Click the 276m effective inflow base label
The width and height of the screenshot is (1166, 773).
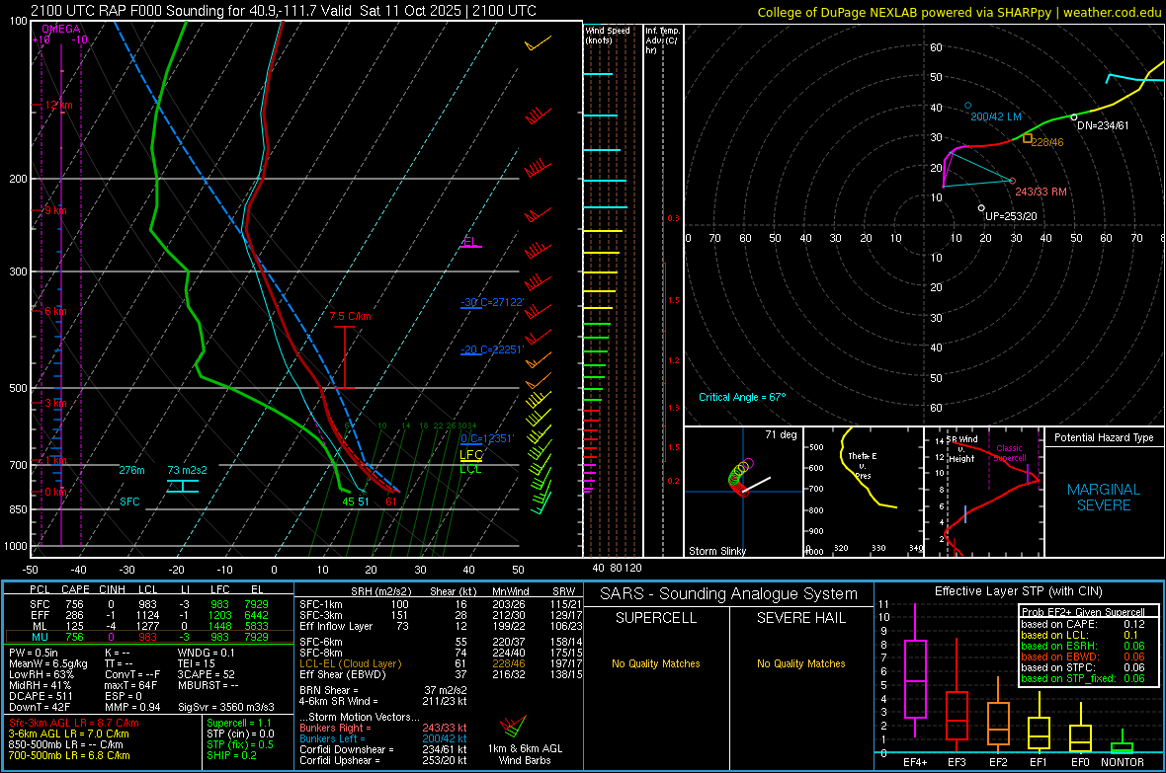click(x=132, y=470)
